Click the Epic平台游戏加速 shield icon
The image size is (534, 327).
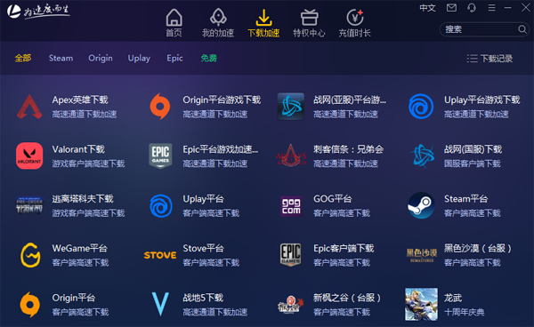[x=160, y=156]
